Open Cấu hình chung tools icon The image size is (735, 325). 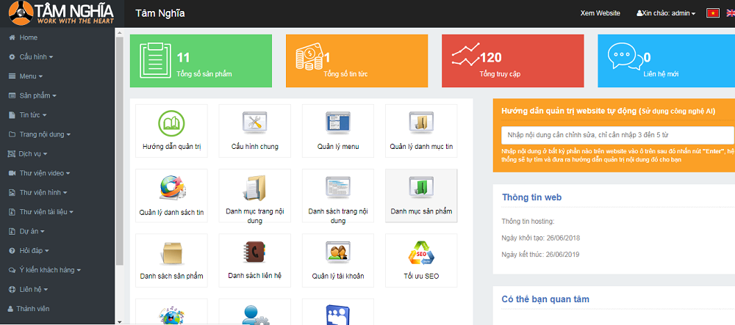tap(254, 123)
